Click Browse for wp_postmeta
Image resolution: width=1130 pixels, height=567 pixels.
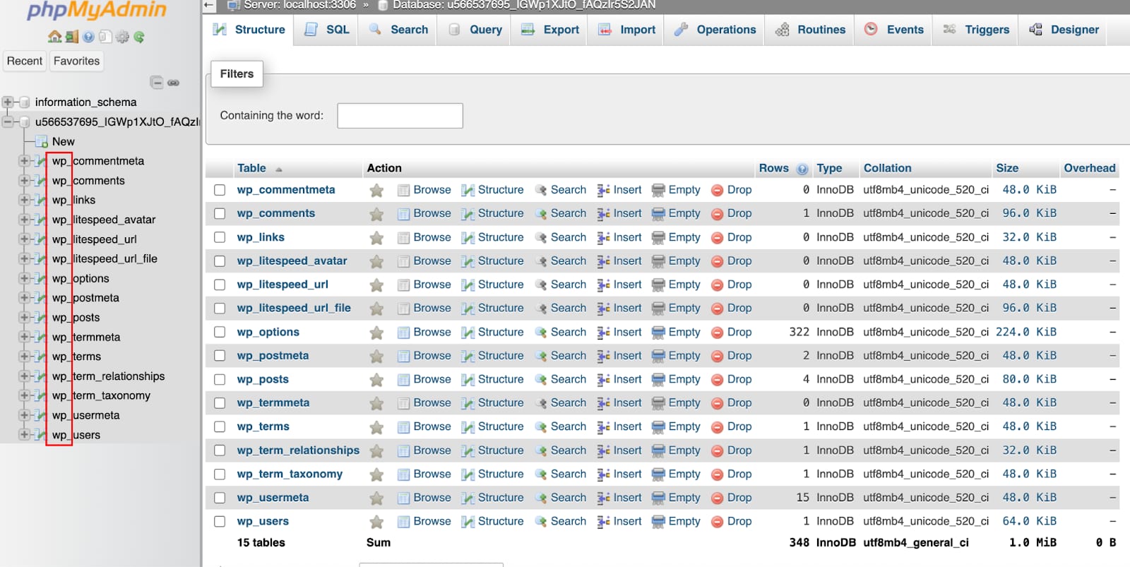(x=432, y=356)
